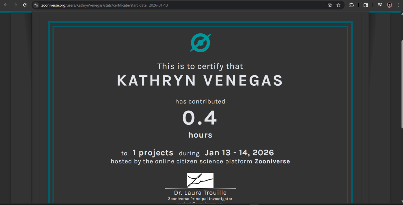Image resolution: width=403 pixels, height=205 pixels.
Task: Open site information icon in address bar
Action: [x=36, y=5]
